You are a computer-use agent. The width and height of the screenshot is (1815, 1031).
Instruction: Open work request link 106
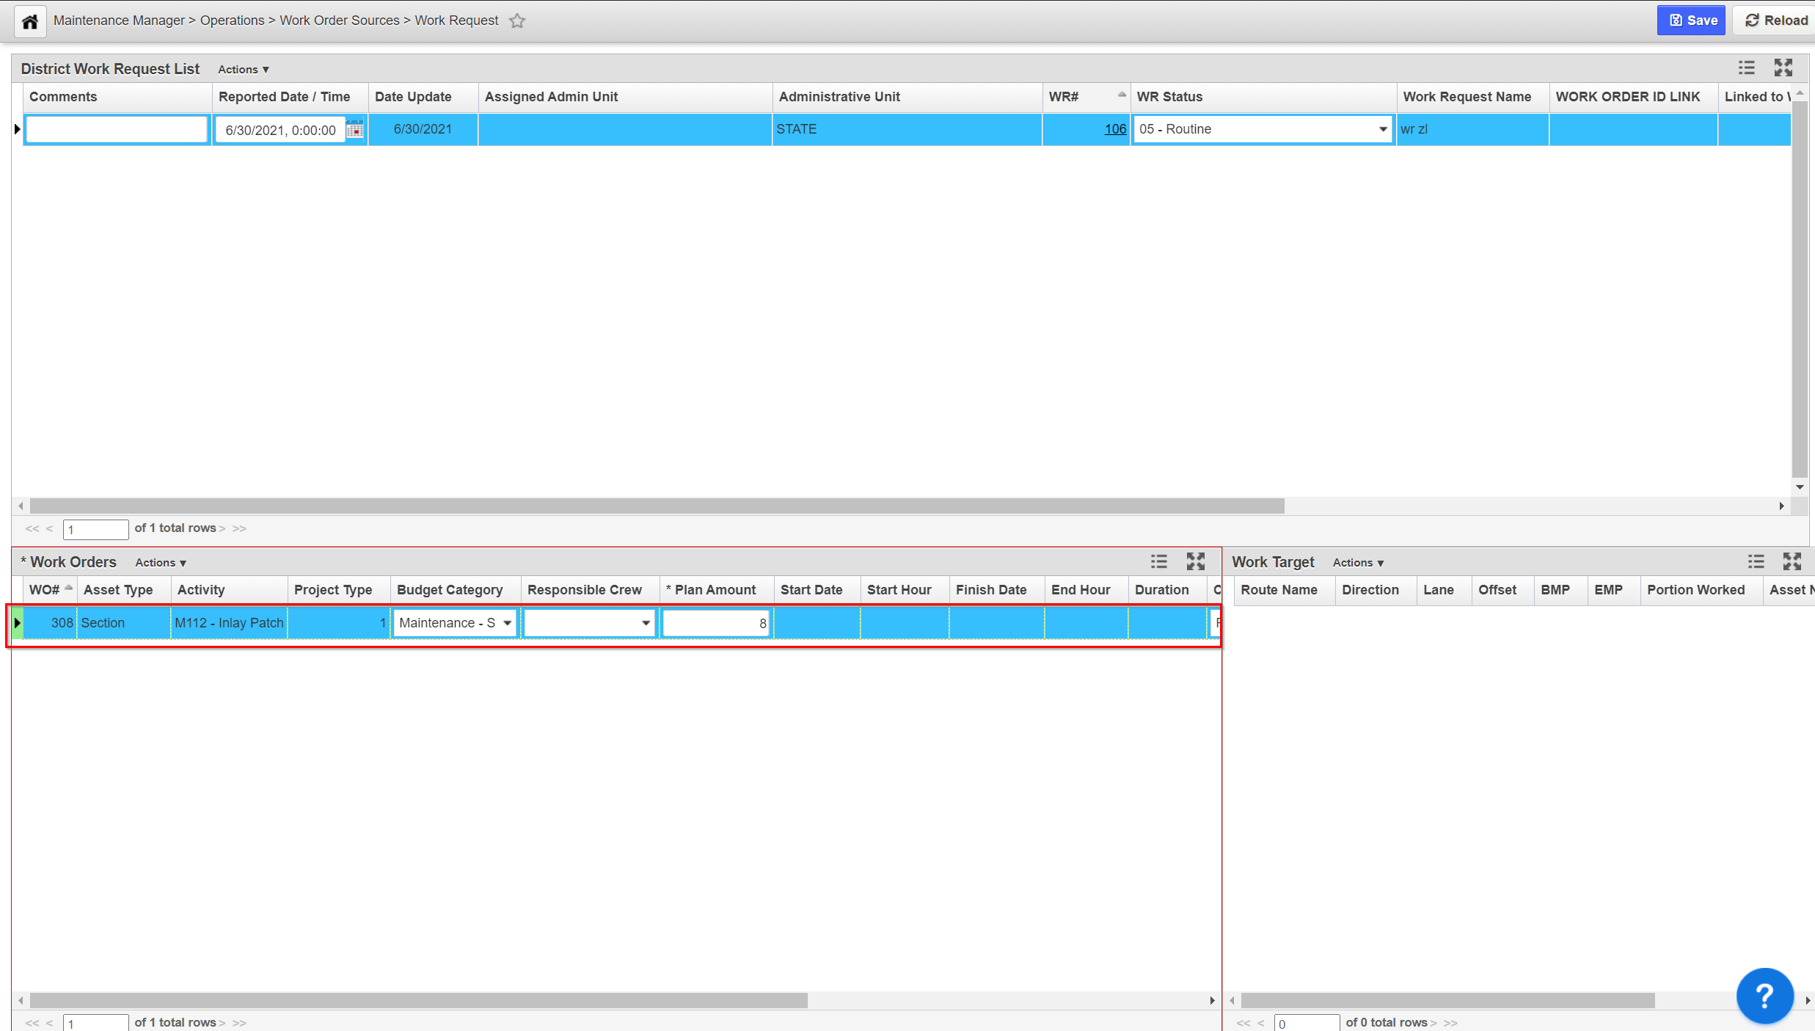point(1114,129)
